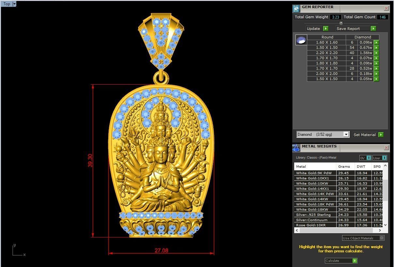Toggle the GV library switch
This screenshot has height=267, width=394.
[x=369, y=158]
